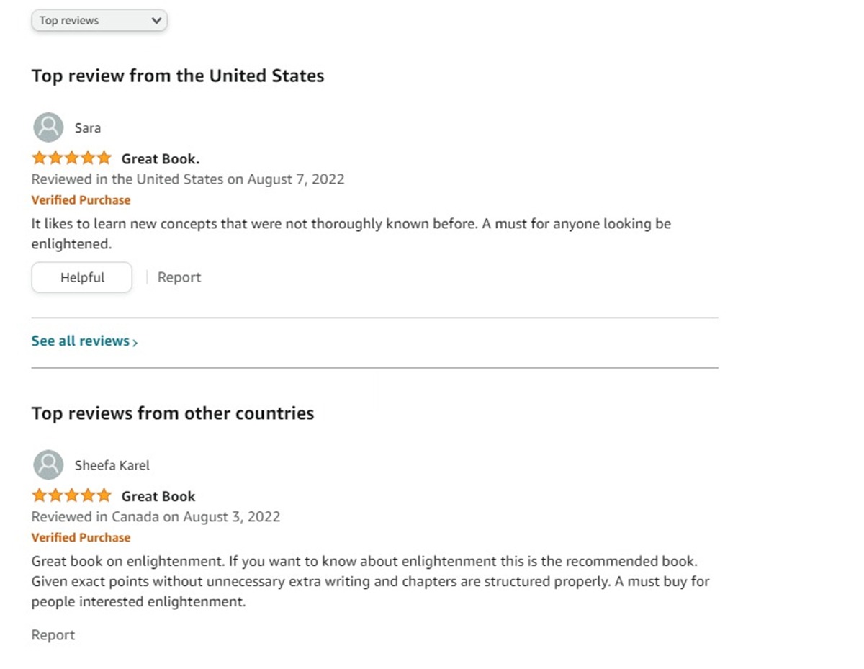Click the dropdown arrow on Top reviews selector
The height and width of the screenshot is (669, 864).
(x=156, y=21)
